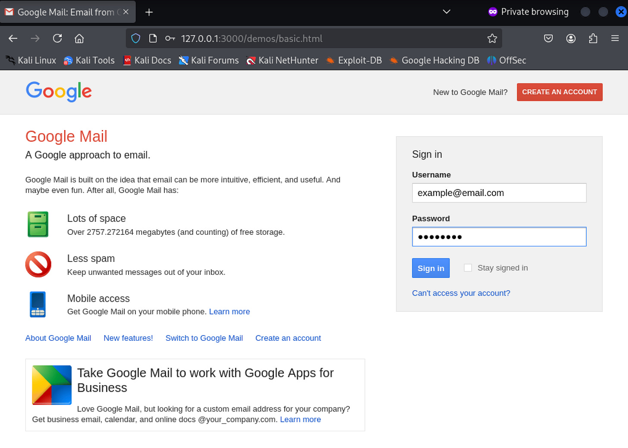The width and height of the screenshot is (628, 448).
Task: Click the red no-spam prohibition icon
Action: pyautogui.click(x=38, y=264)
